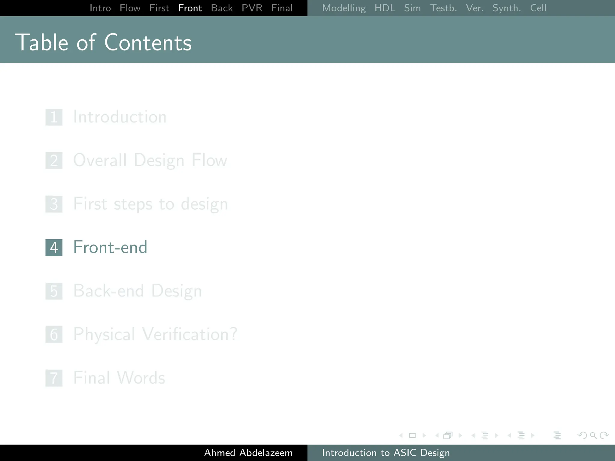
Task: Click the Table of Contents heading
Action: (x=103, y=42)
